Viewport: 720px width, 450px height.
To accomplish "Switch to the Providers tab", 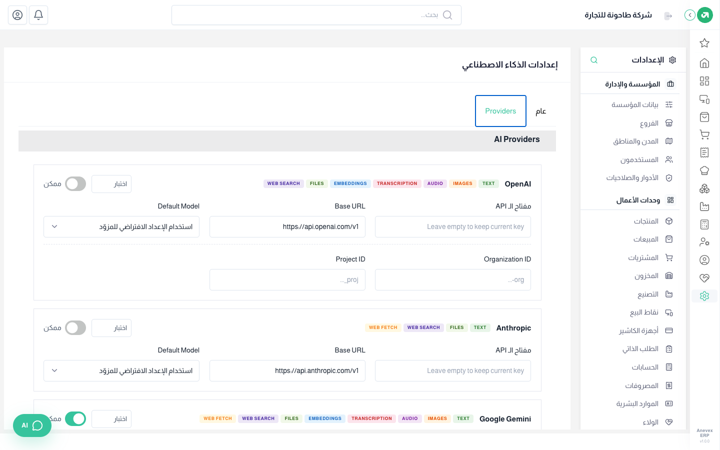I will coord(500,111).
